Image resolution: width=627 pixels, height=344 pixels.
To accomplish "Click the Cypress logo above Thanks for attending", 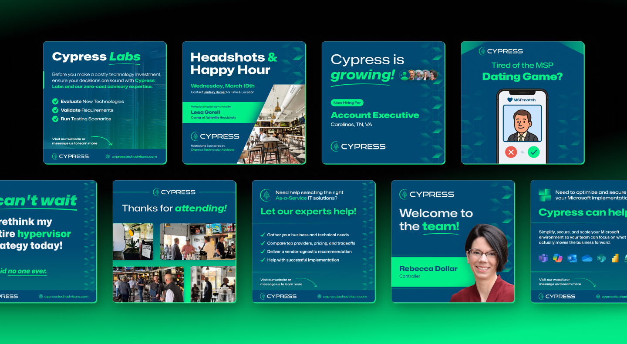I will point(174,192).
